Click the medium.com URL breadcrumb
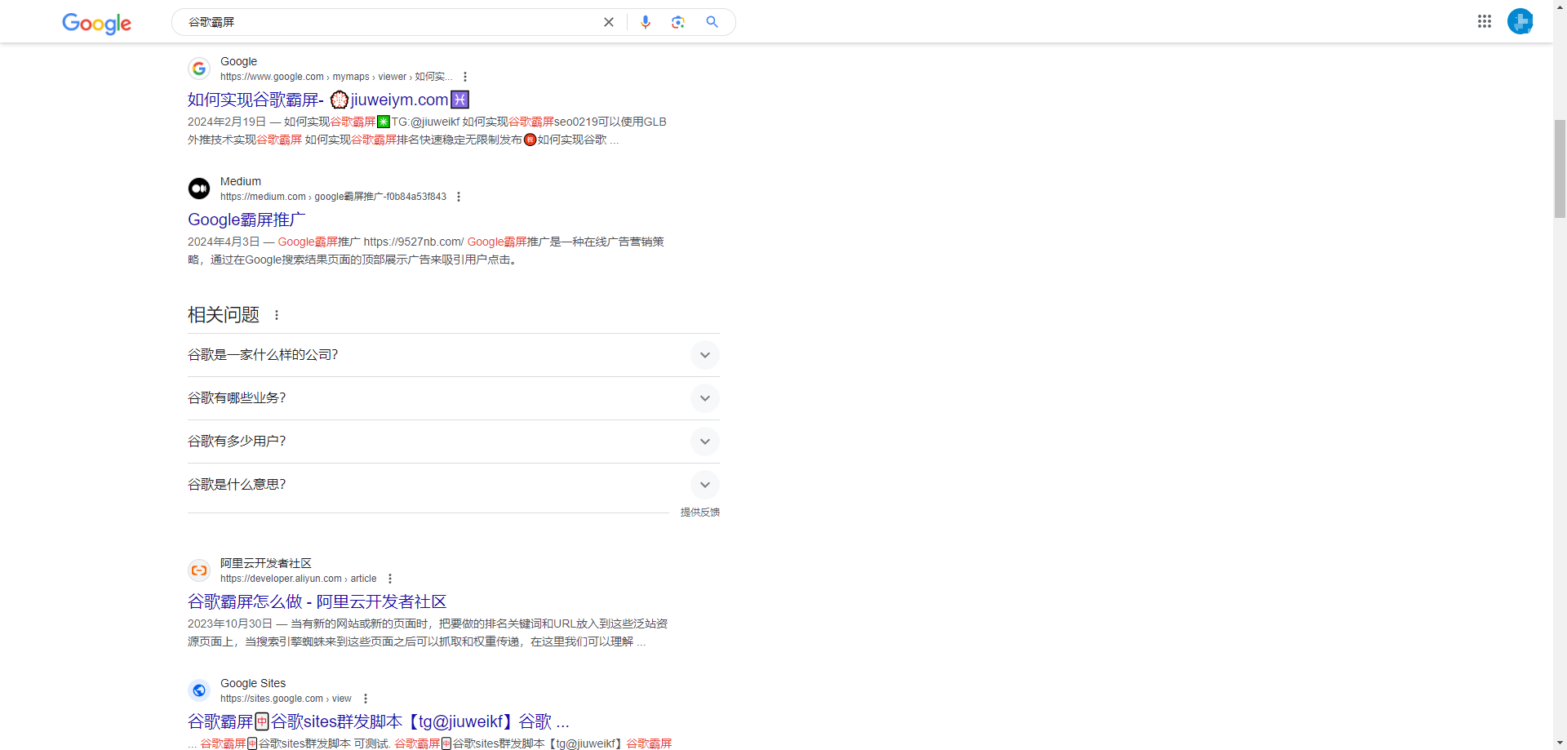This screenshot has width=1567, height=750. point(333,197)
